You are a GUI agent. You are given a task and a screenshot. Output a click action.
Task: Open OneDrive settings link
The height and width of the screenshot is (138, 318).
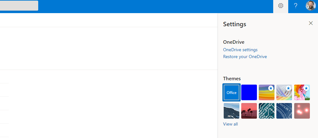point(240,50)
